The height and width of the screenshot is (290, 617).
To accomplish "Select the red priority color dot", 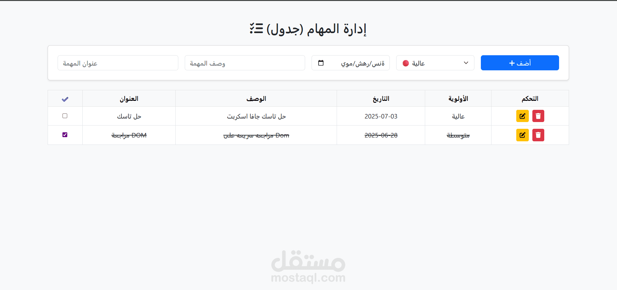I will [x=406, y=63].
